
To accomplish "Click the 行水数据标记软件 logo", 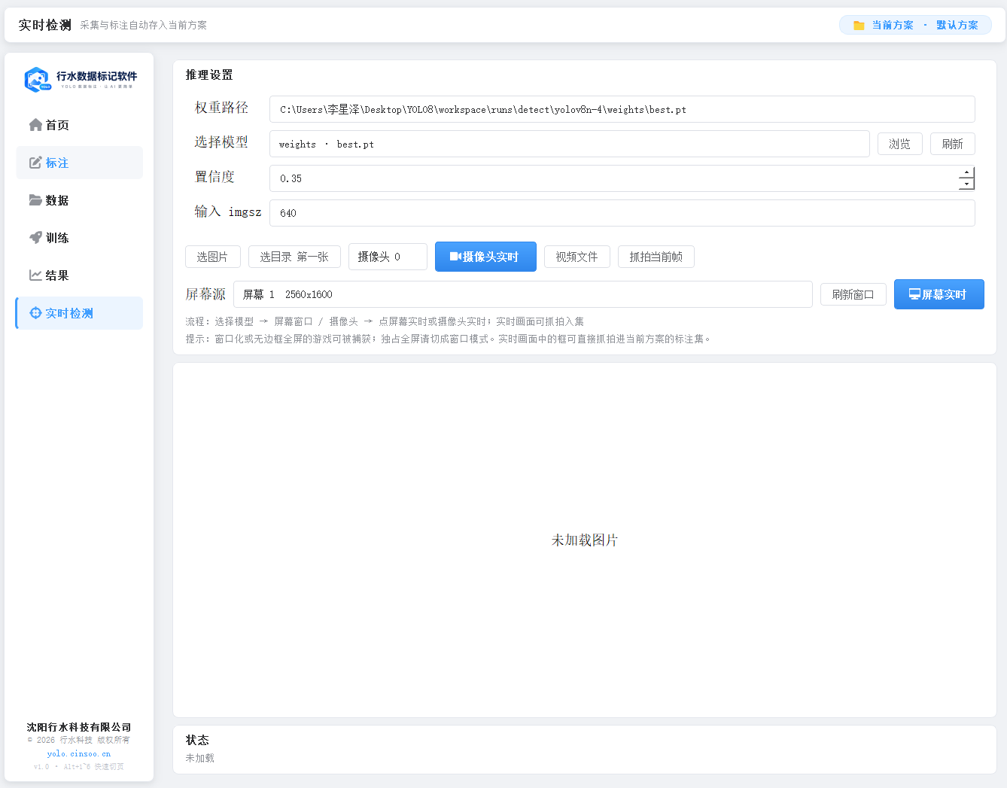I will (x=80, y=80).
